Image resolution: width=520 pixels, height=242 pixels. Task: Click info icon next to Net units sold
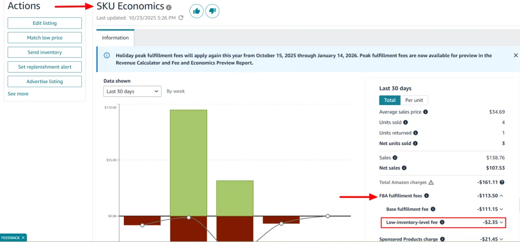(415, 144)
